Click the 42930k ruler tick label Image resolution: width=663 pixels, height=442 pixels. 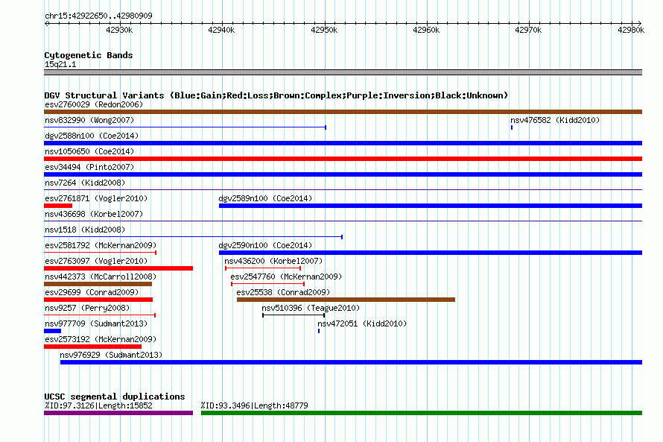(119, 30)
